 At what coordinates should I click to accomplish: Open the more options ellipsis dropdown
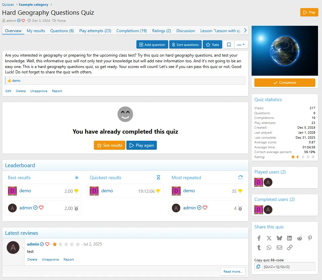click(241, 45)
